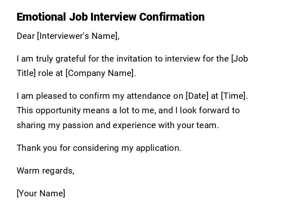The image size is (290, 219).
Task: Click the [Your Name] signature placeholder
Action: click(x=41, y=193)
